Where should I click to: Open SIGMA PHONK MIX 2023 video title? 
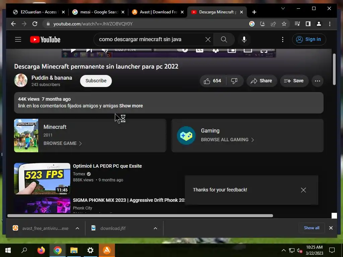pyautogui.click(x=129, y=200)
